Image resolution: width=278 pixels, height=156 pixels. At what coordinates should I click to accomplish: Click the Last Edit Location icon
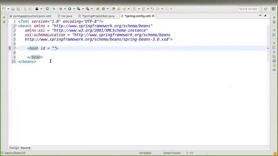152,9
